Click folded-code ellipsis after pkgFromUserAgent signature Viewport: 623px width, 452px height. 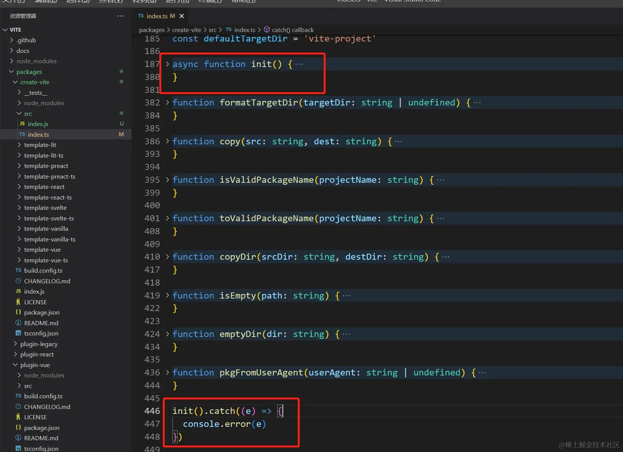coord(482,372)
